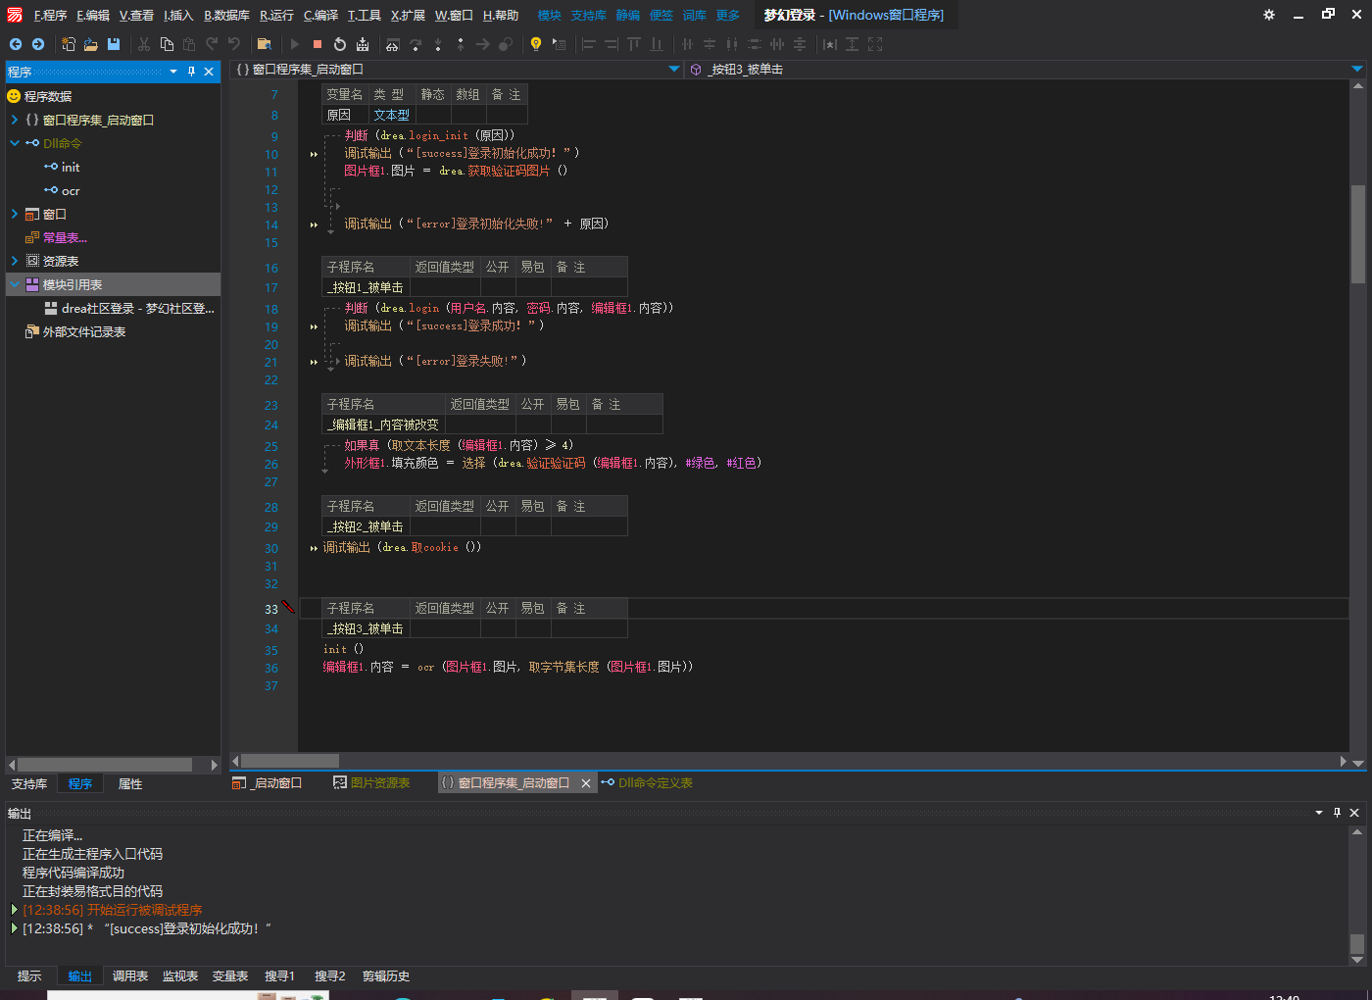This screenshot has width=1372, height=1000.
Task: Switch to the Dll命令定义表 tab
Action: click(x=655, y=782)
